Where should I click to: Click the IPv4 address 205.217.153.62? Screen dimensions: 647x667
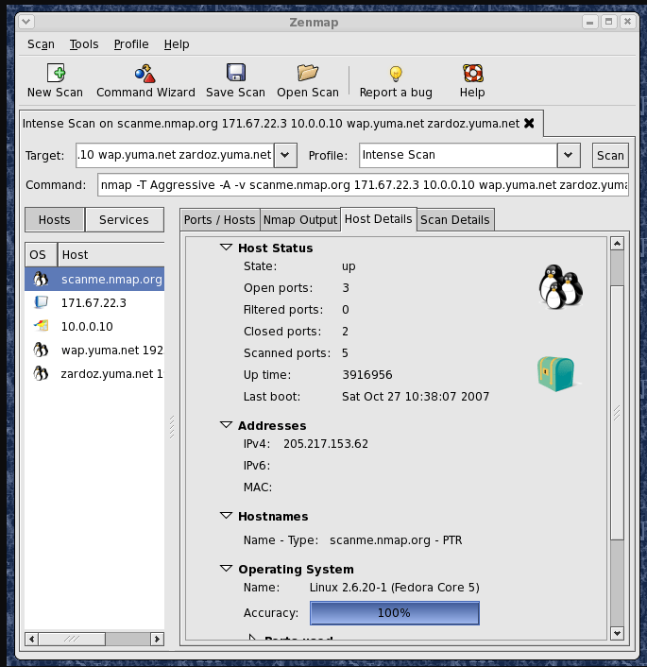[x=326, y=444]
